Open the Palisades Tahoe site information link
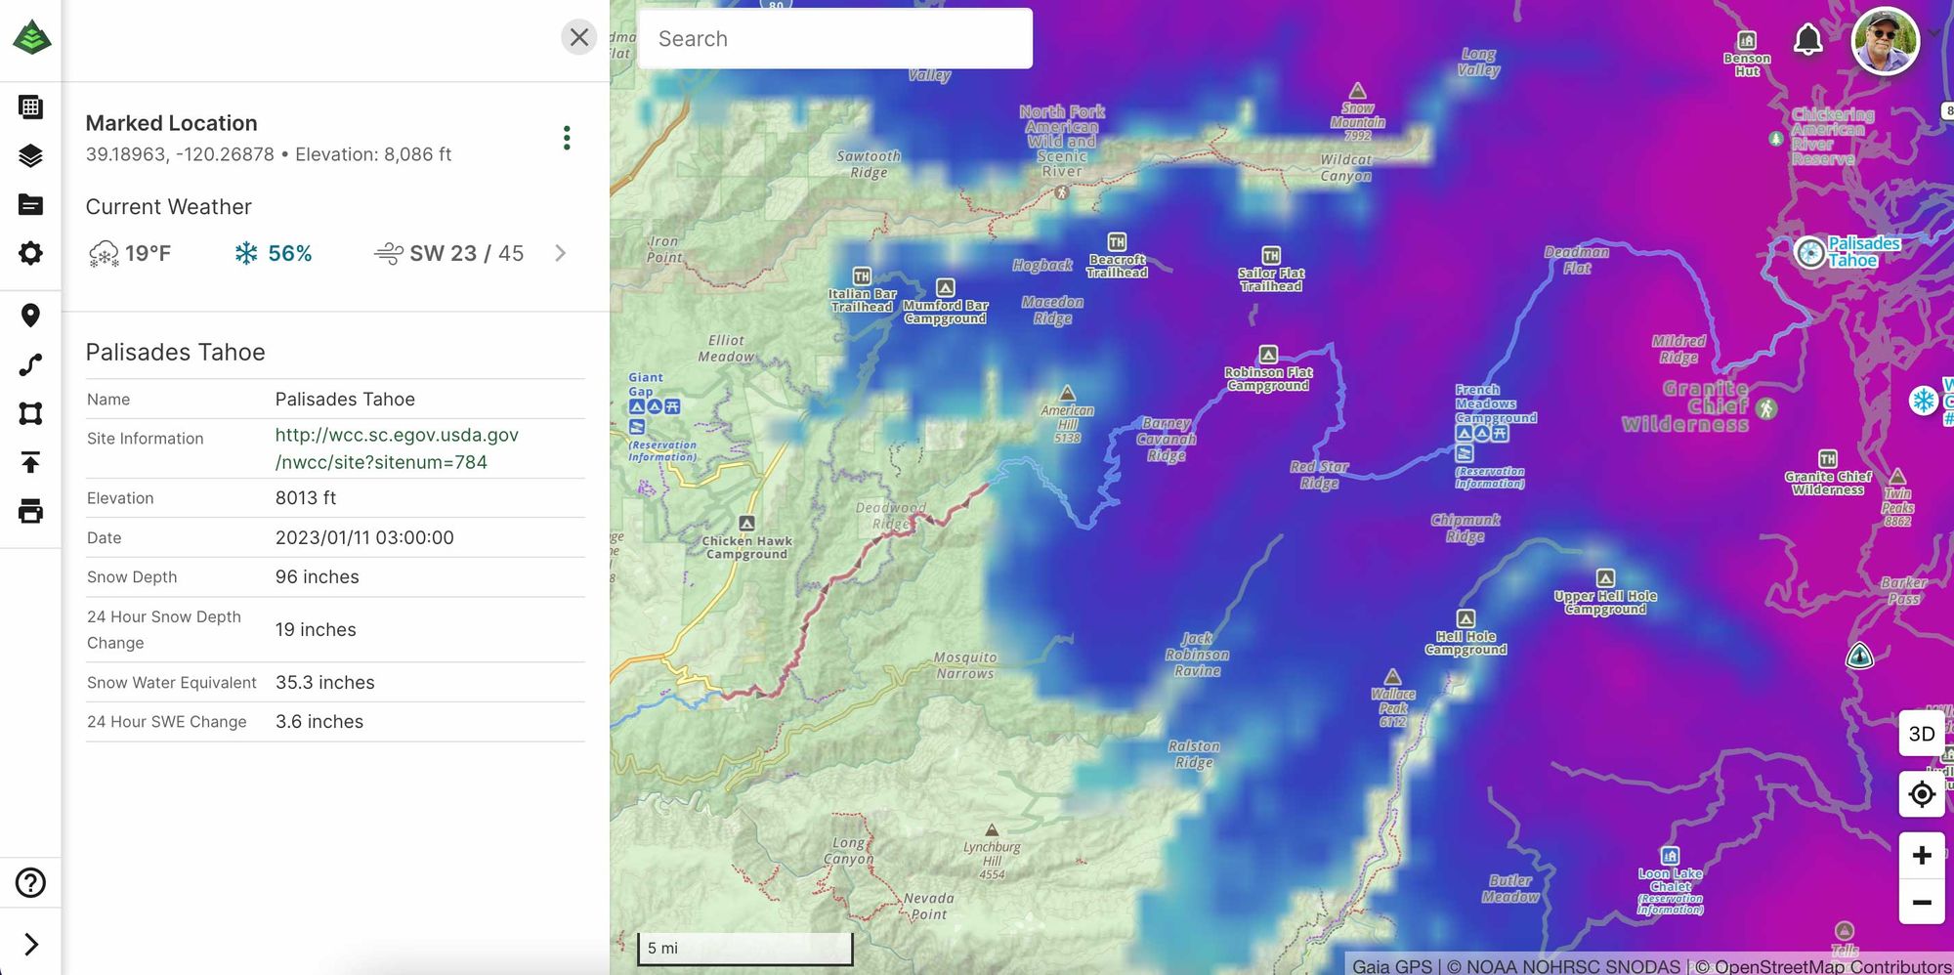Screen dimensions: 1954x975 [x=397, y=448]
